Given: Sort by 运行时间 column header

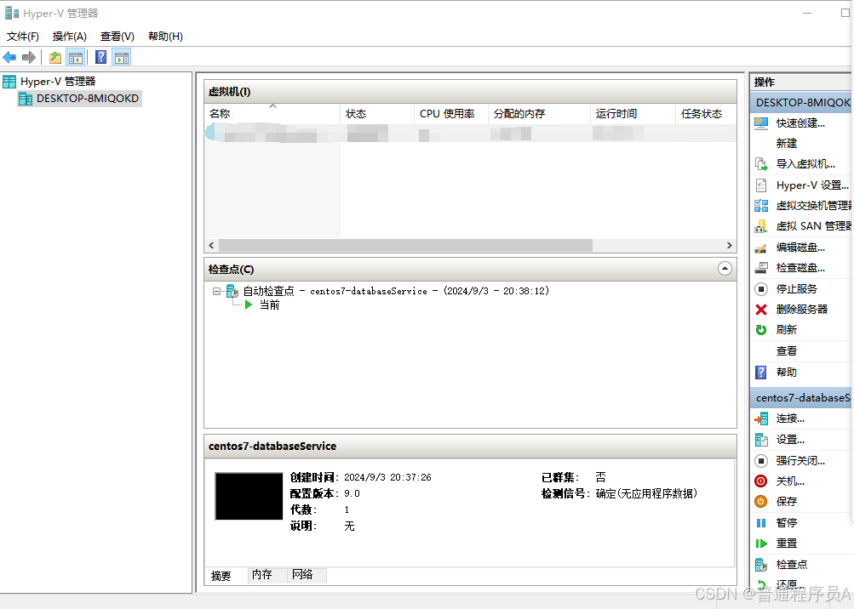Looking at the screenshot, I should (x=633, y=114).
